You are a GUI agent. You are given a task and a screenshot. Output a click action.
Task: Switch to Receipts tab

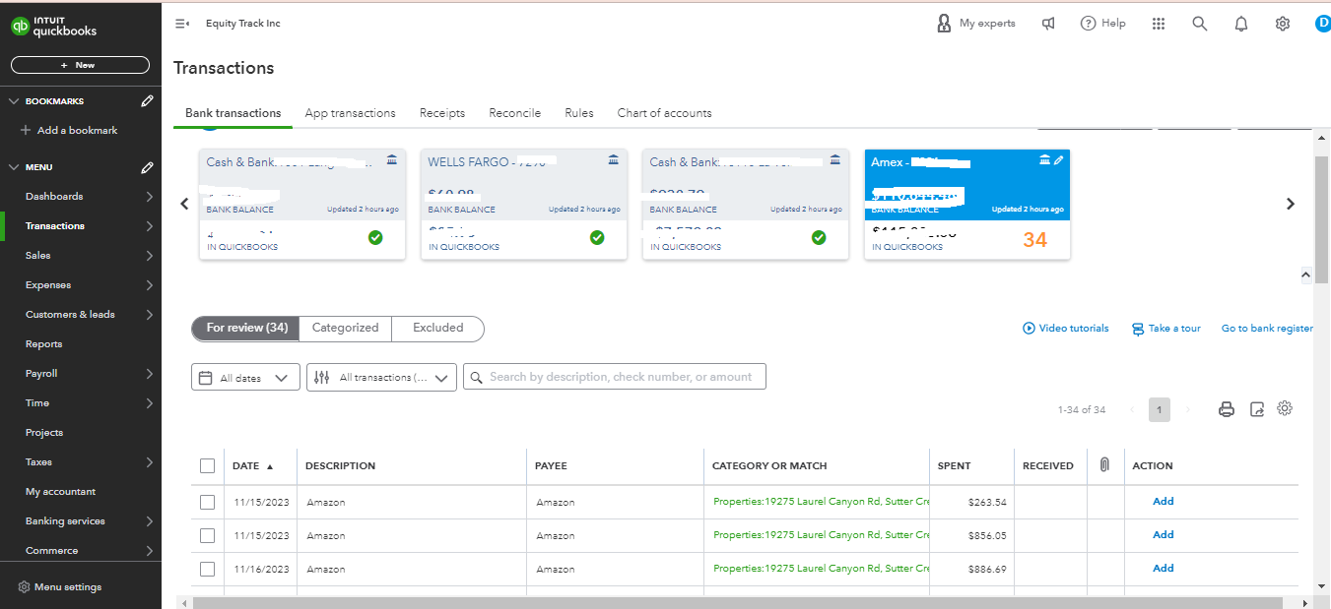coord(442,113)
